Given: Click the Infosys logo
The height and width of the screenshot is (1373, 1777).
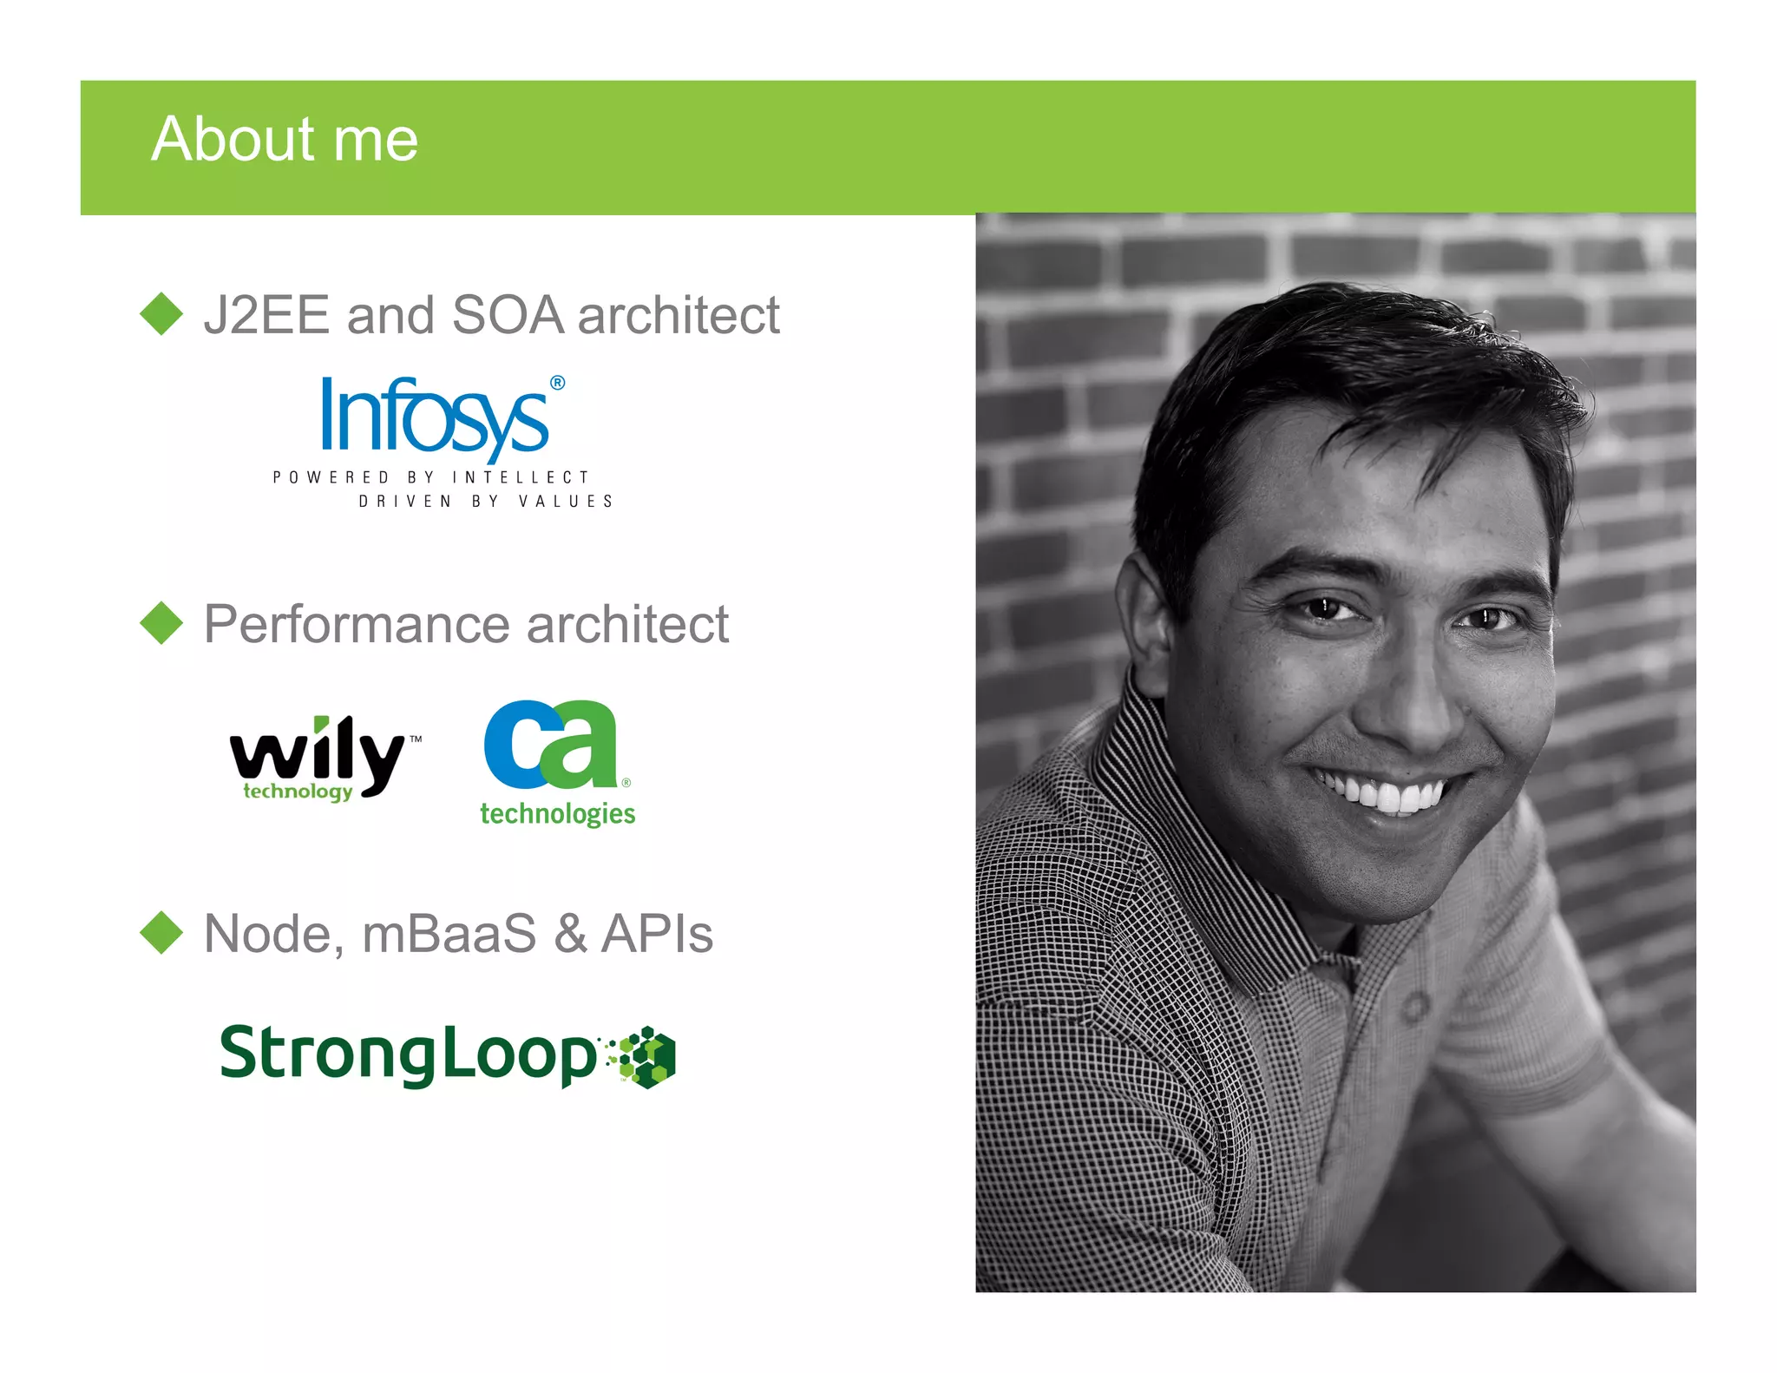Looking at the screenshot, I should 434,418.
